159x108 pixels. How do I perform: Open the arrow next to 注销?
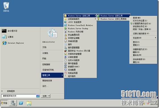pos(49,96)
